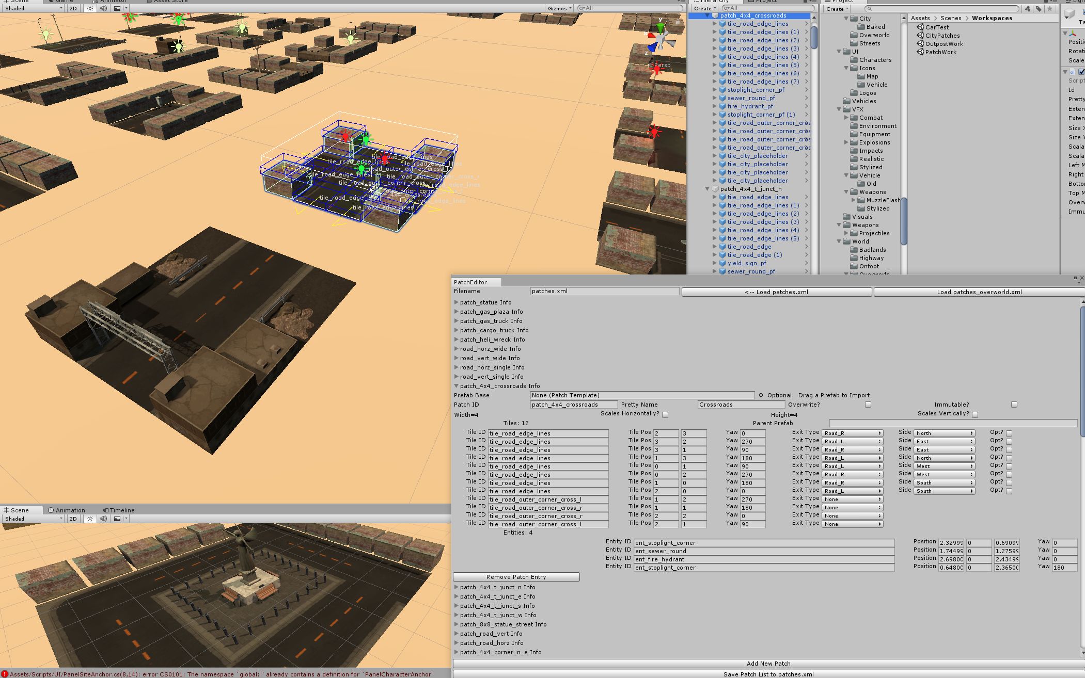Enable the Overwrite? checkbox
Screen dimensions: 1085x678
[x=868, y=405]
